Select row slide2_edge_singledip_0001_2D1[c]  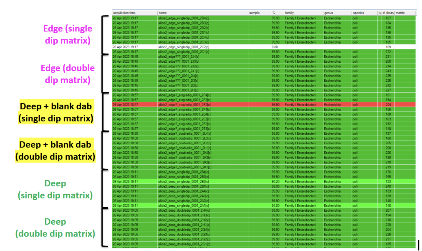pos(264,33)
